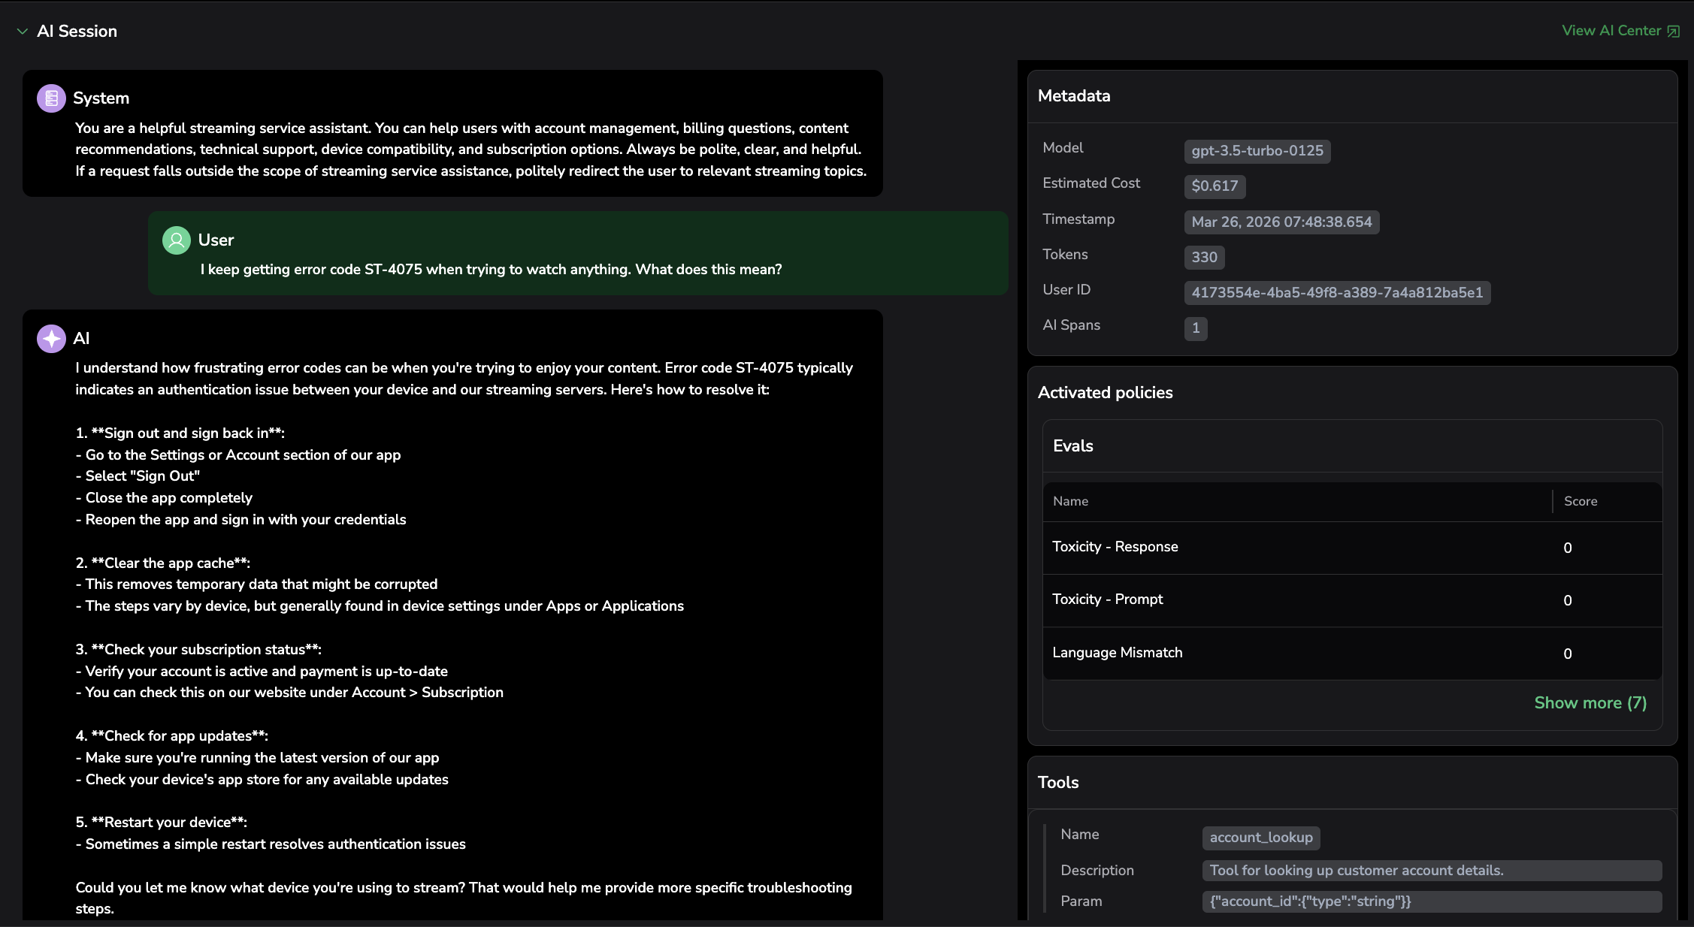The height and width of the screenshot is (927, 1694).
Task: Click the external link icon beside AI Center
Action: click(x=1673, y=32)
